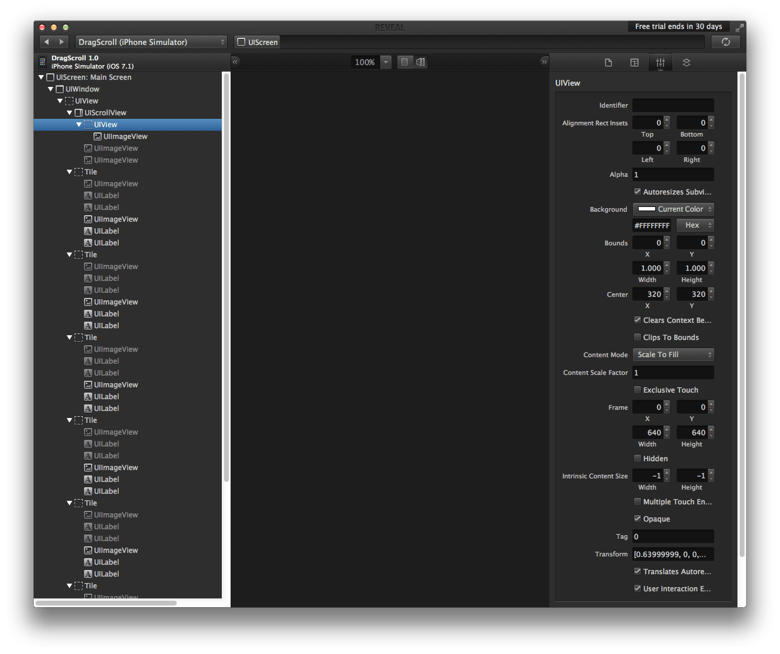Click the Bounds Width stepper
The image size is (780, 654).
click(667, 268)
